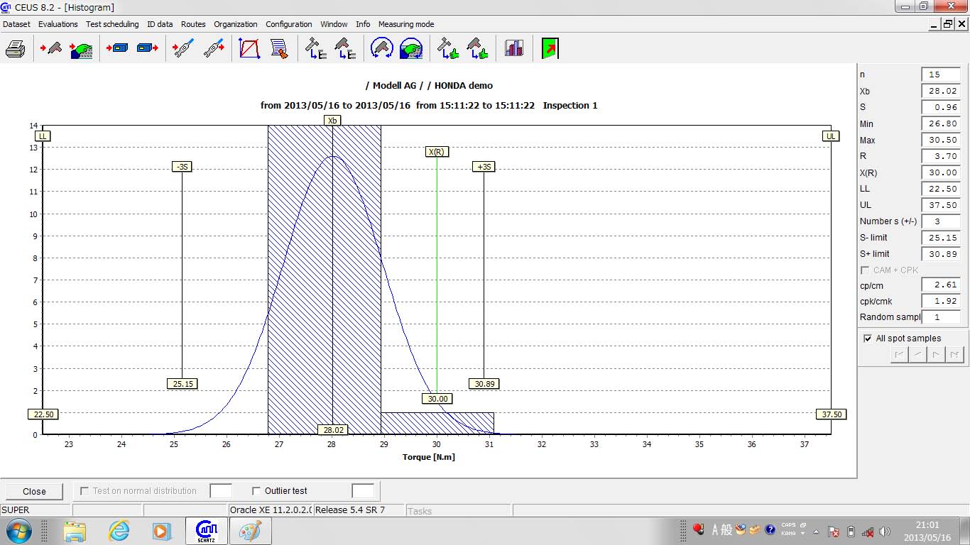Click the blue device with arrow pointing in
This screenshot has width=970, height=545.
[x=117, y=49]
